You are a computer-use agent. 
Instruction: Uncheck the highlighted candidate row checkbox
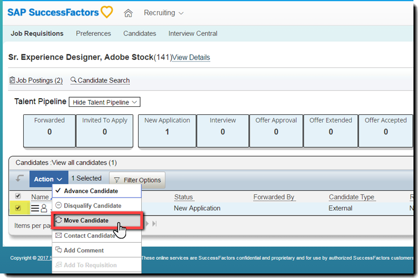(x=18, y=207)
